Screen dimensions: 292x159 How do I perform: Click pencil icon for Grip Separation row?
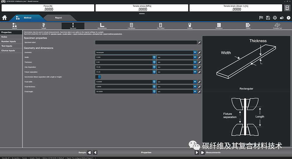click(x=199, y=67)
